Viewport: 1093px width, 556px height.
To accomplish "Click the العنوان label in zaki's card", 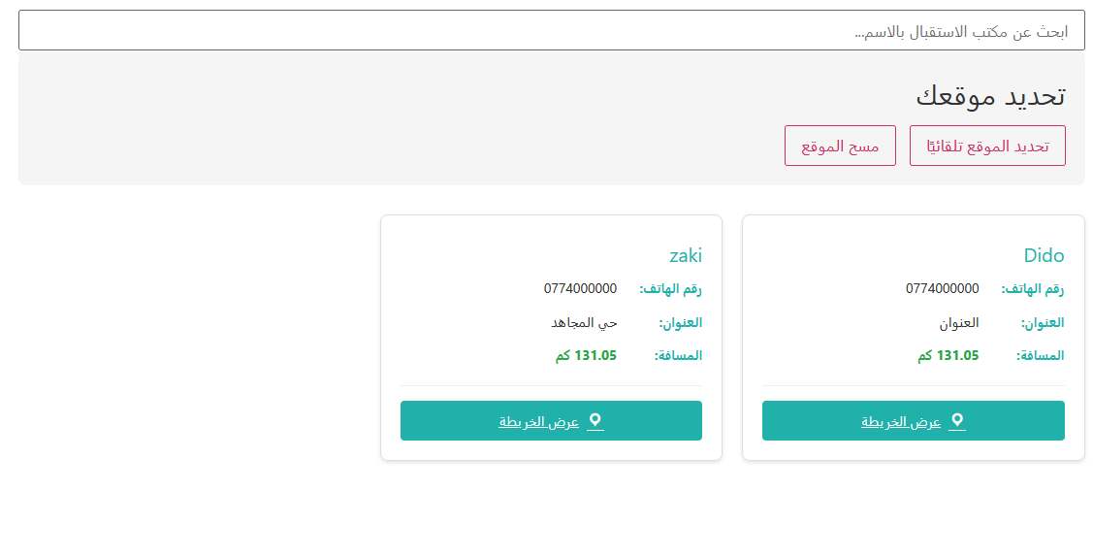I will 680,323.
